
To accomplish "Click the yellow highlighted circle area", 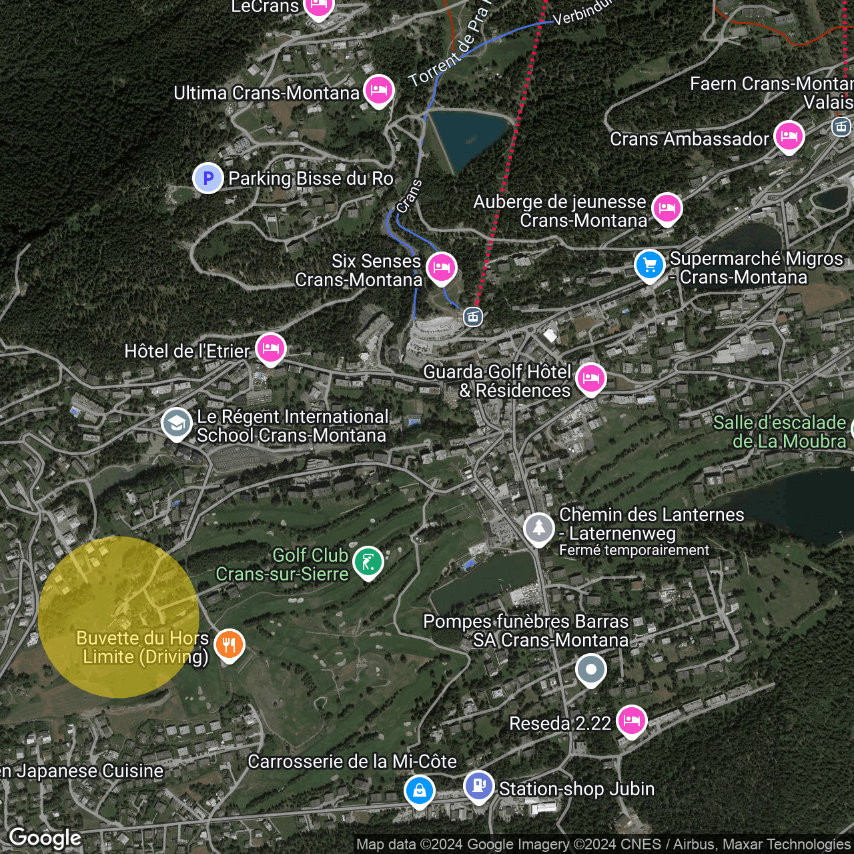I will coord(119,617).
